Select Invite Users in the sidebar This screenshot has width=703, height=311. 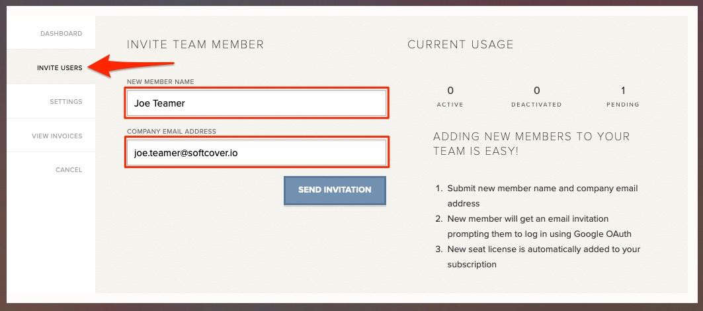pyautogui.click(x=60, y=68)
